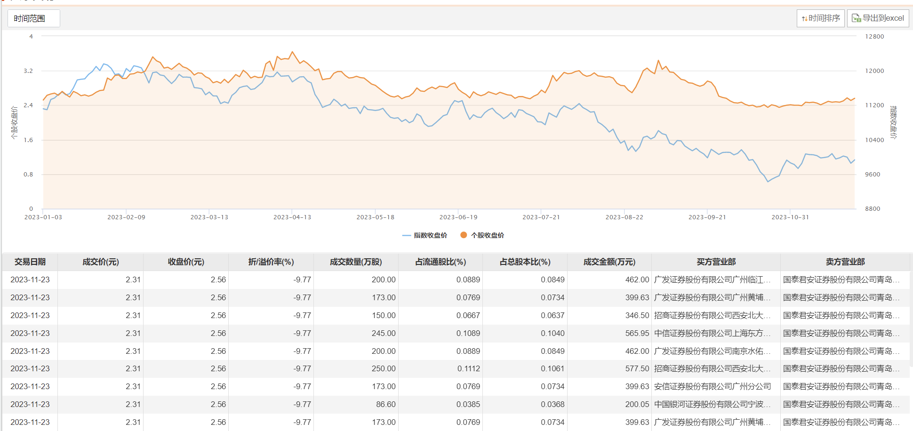Click the 折/溢价率(%) column header
The height and width of the screenshot is (431, 913).
click(x=271, y=262)
